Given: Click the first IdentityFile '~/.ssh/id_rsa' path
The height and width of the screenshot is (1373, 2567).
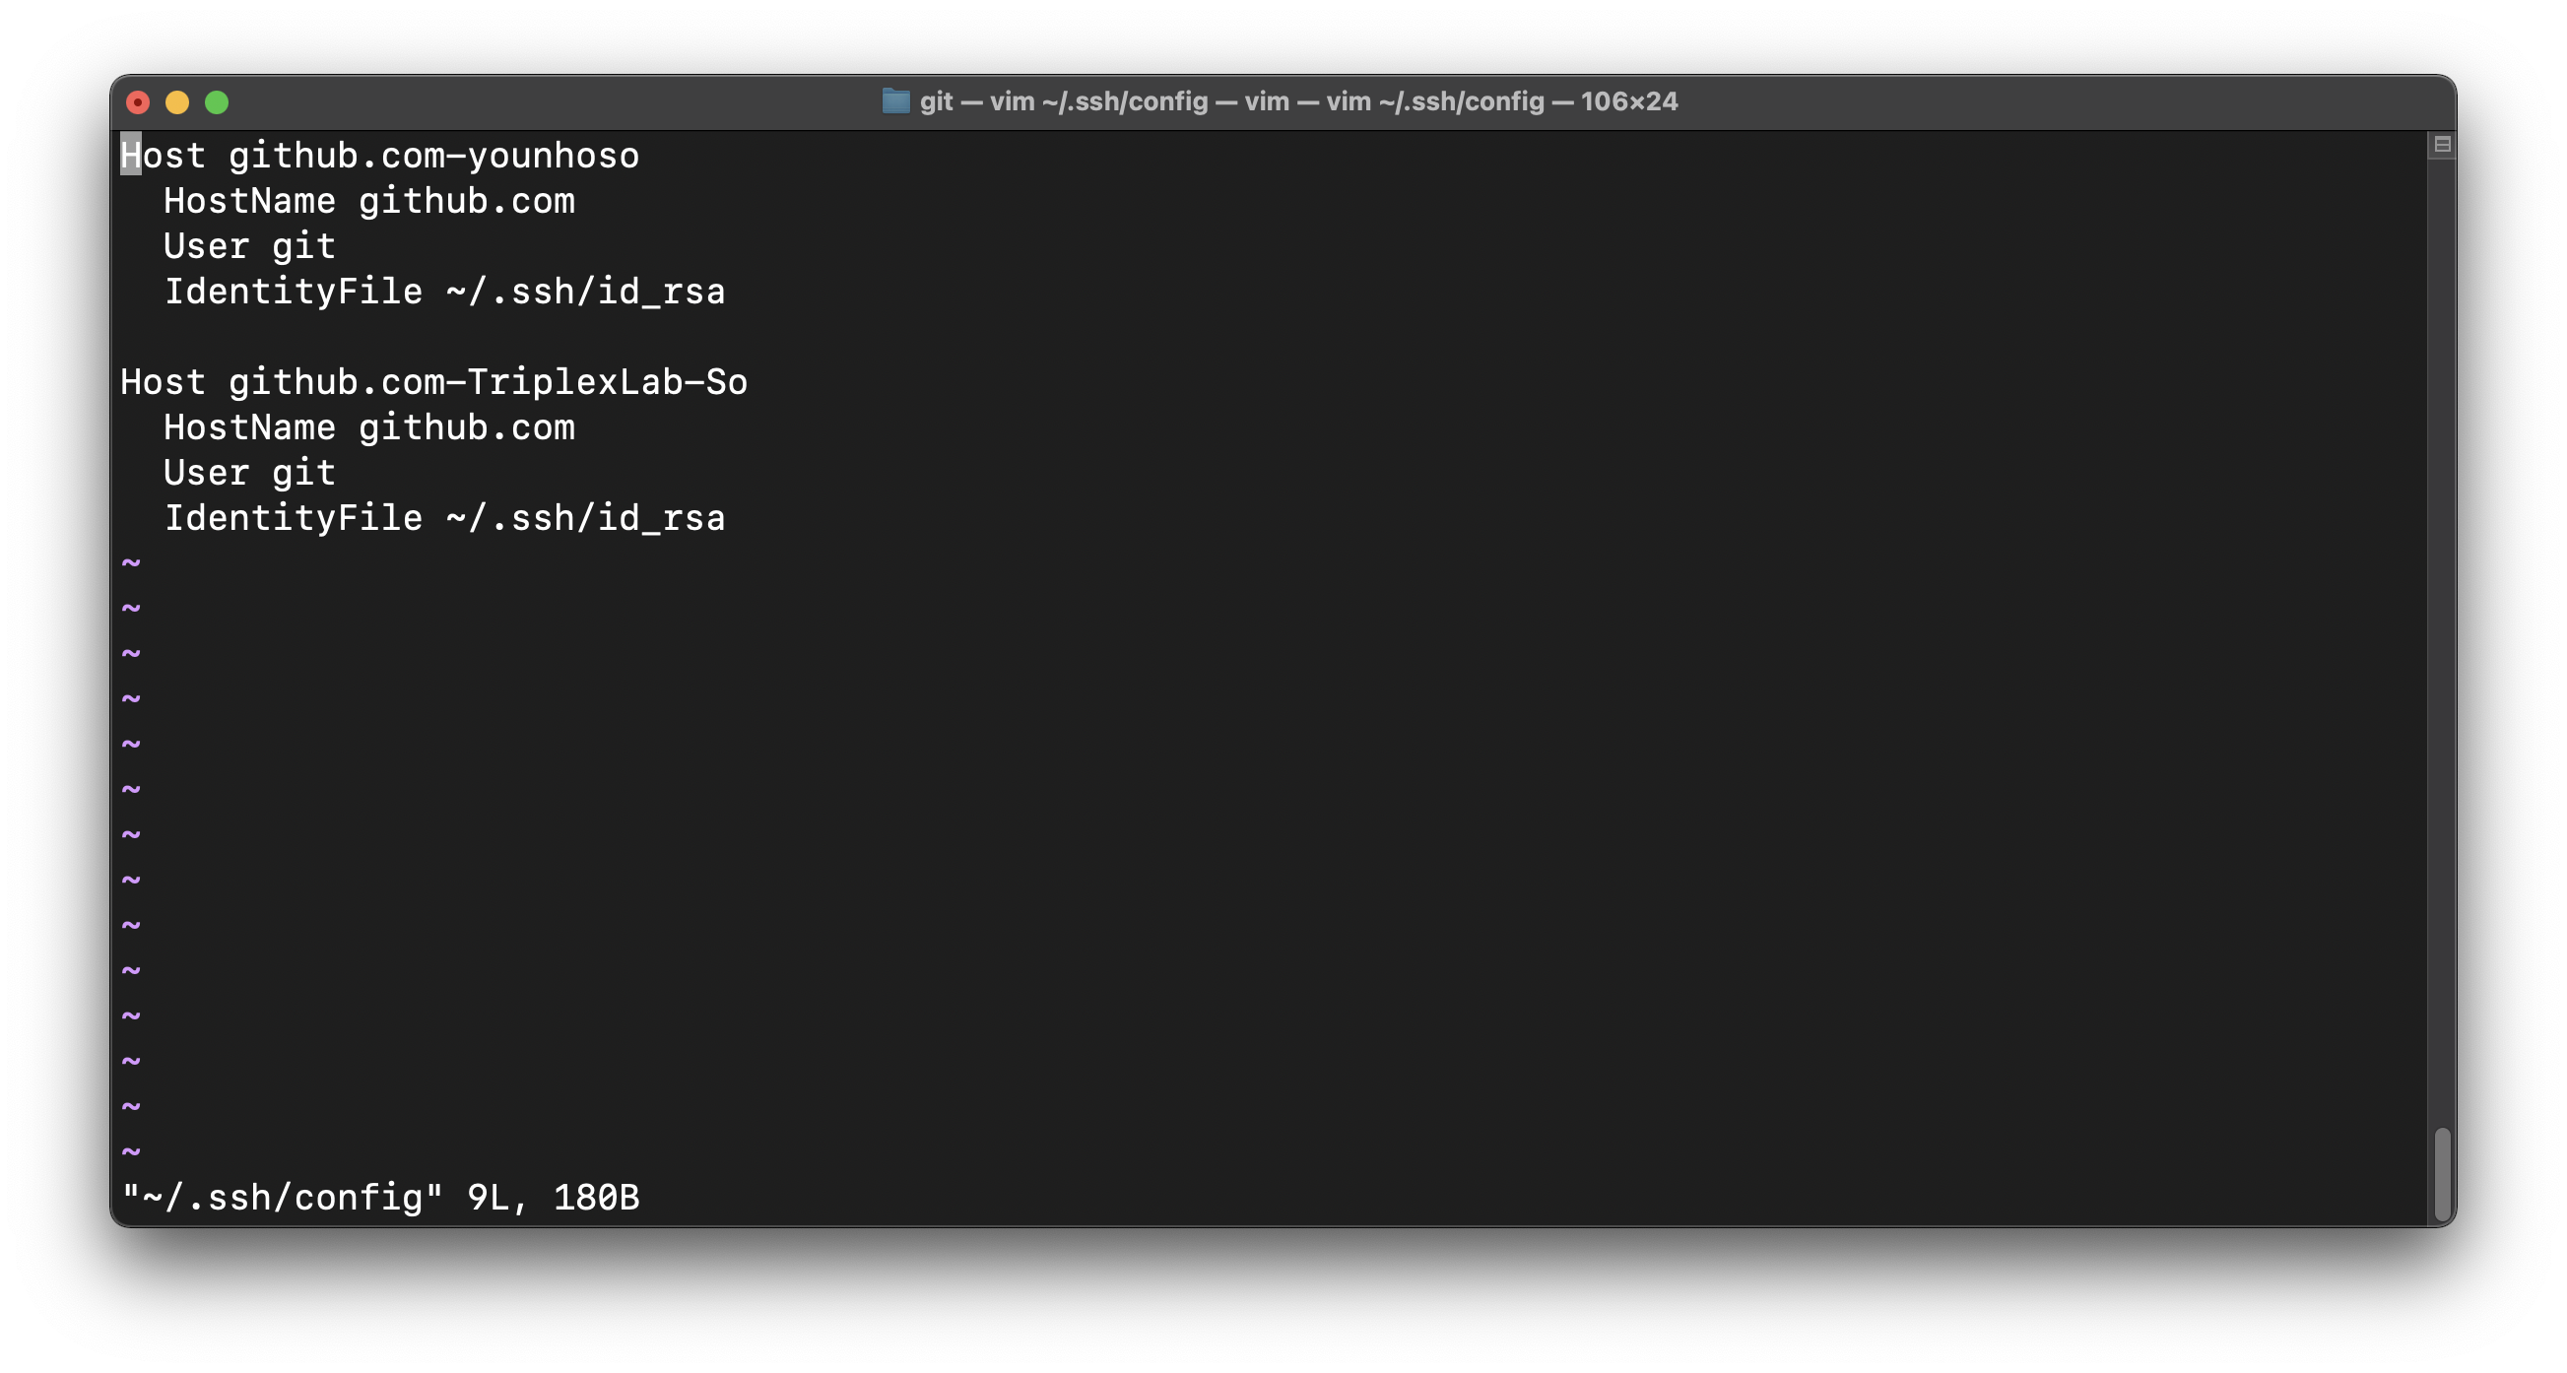Looking at the screenshot, I should coord(585,293).
